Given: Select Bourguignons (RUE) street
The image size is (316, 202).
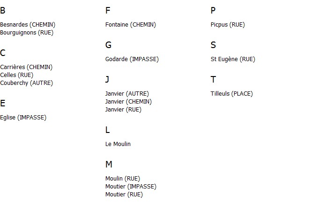Looking at the screenshot, I should (x=27, y=33).
